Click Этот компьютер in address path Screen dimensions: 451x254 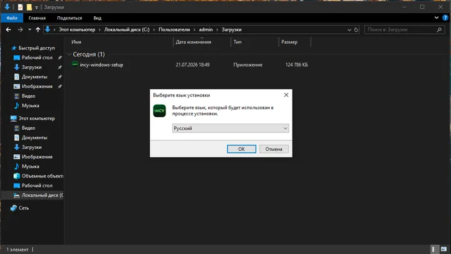pyautogui.click(x=77, y=29)
